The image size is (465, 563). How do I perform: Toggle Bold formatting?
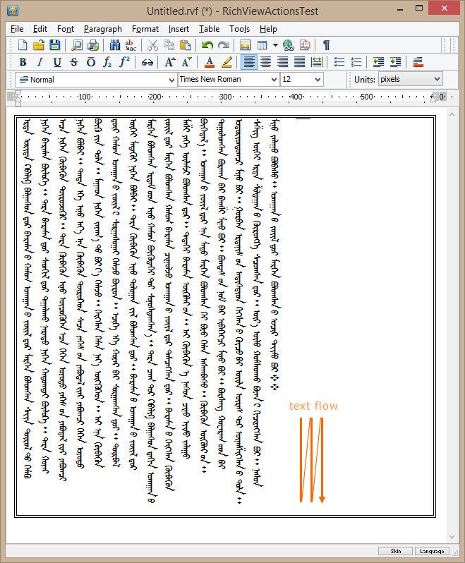23,62
